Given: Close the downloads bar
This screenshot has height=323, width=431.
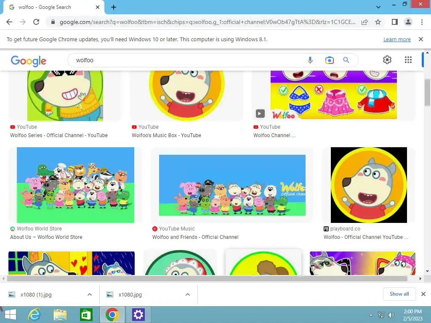Looking at the screenshot, I should 423,294.
